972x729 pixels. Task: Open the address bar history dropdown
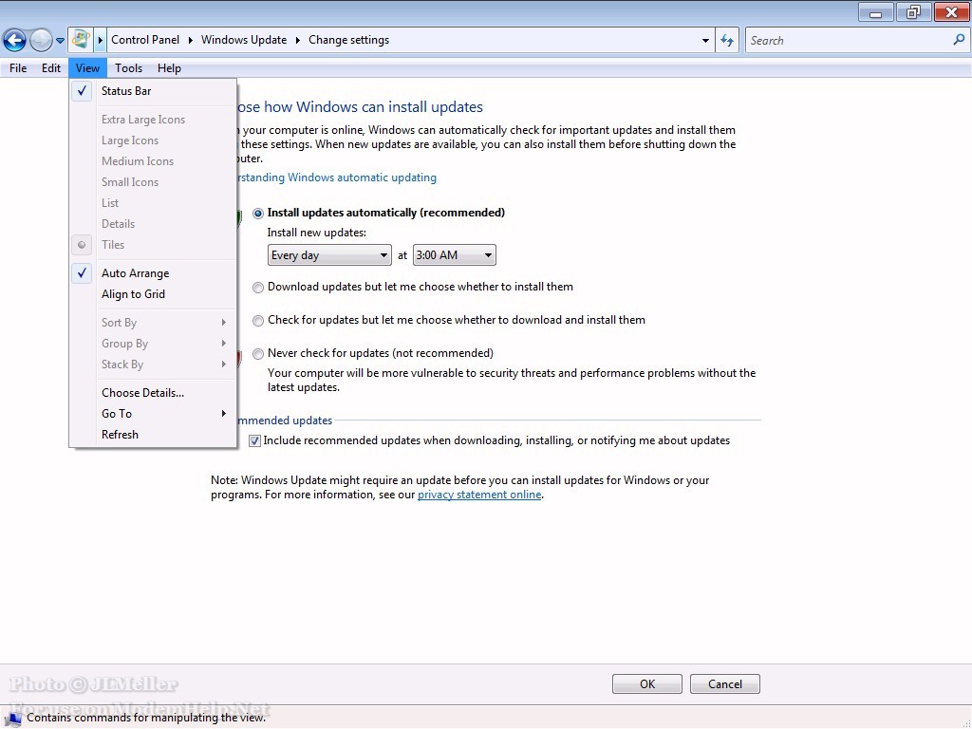[705, 40]
